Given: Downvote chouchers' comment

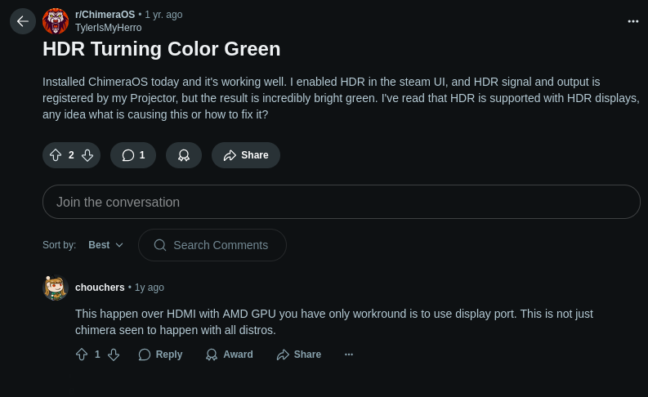Looking at the screenshot, I should coord(114,355).
